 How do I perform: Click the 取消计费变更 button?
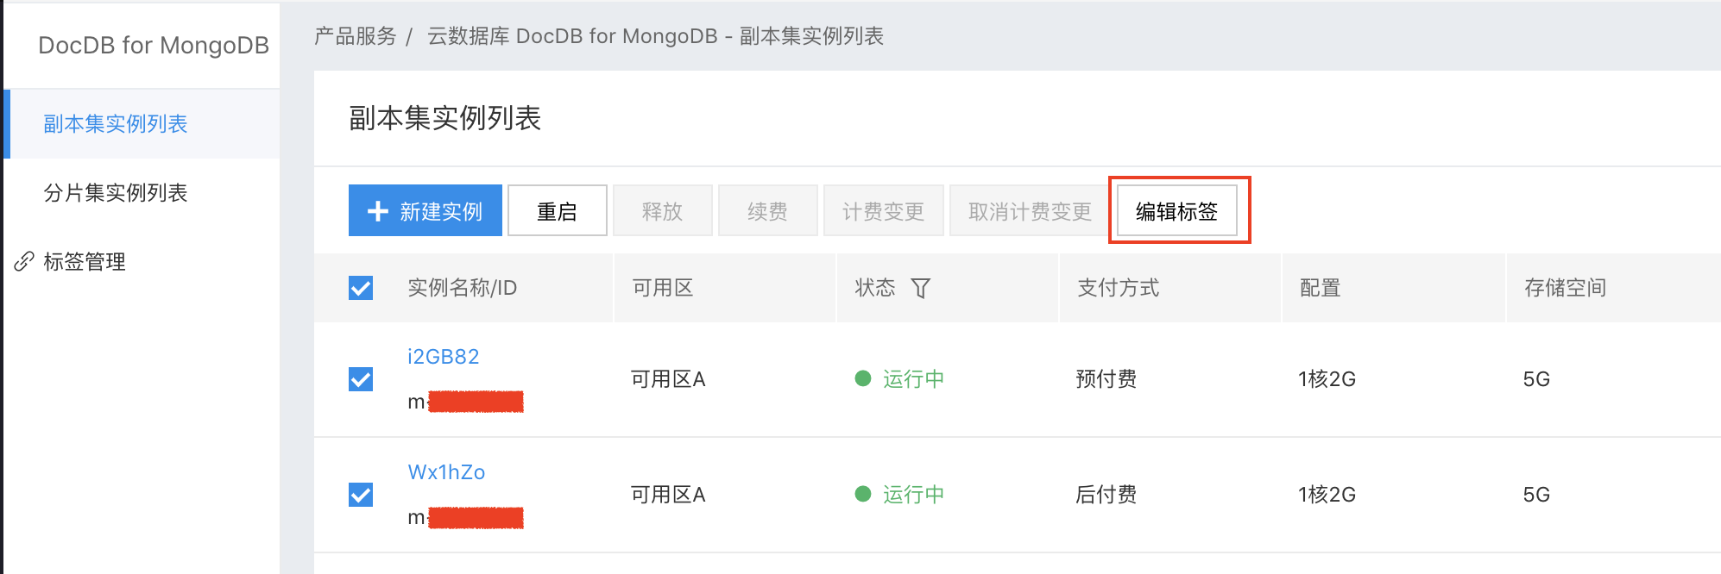[1031, 210]
